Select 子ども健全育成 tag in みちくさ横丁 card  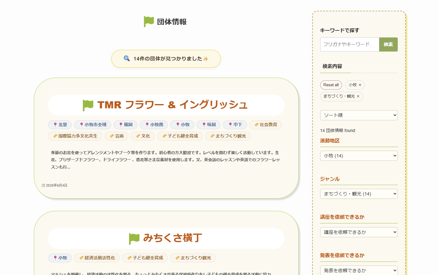click(x=145, y=258)
